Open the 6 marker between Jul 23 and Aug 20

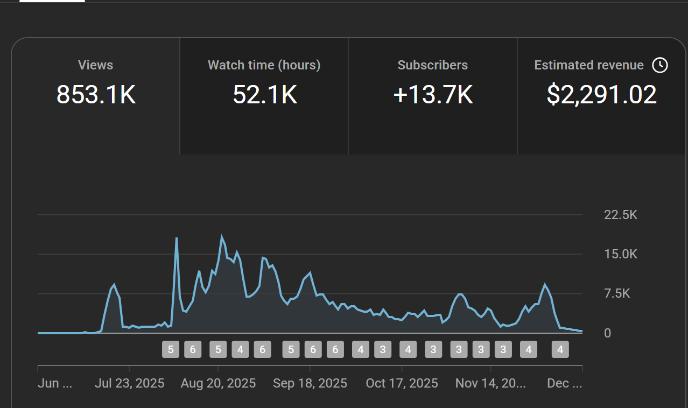193,349
